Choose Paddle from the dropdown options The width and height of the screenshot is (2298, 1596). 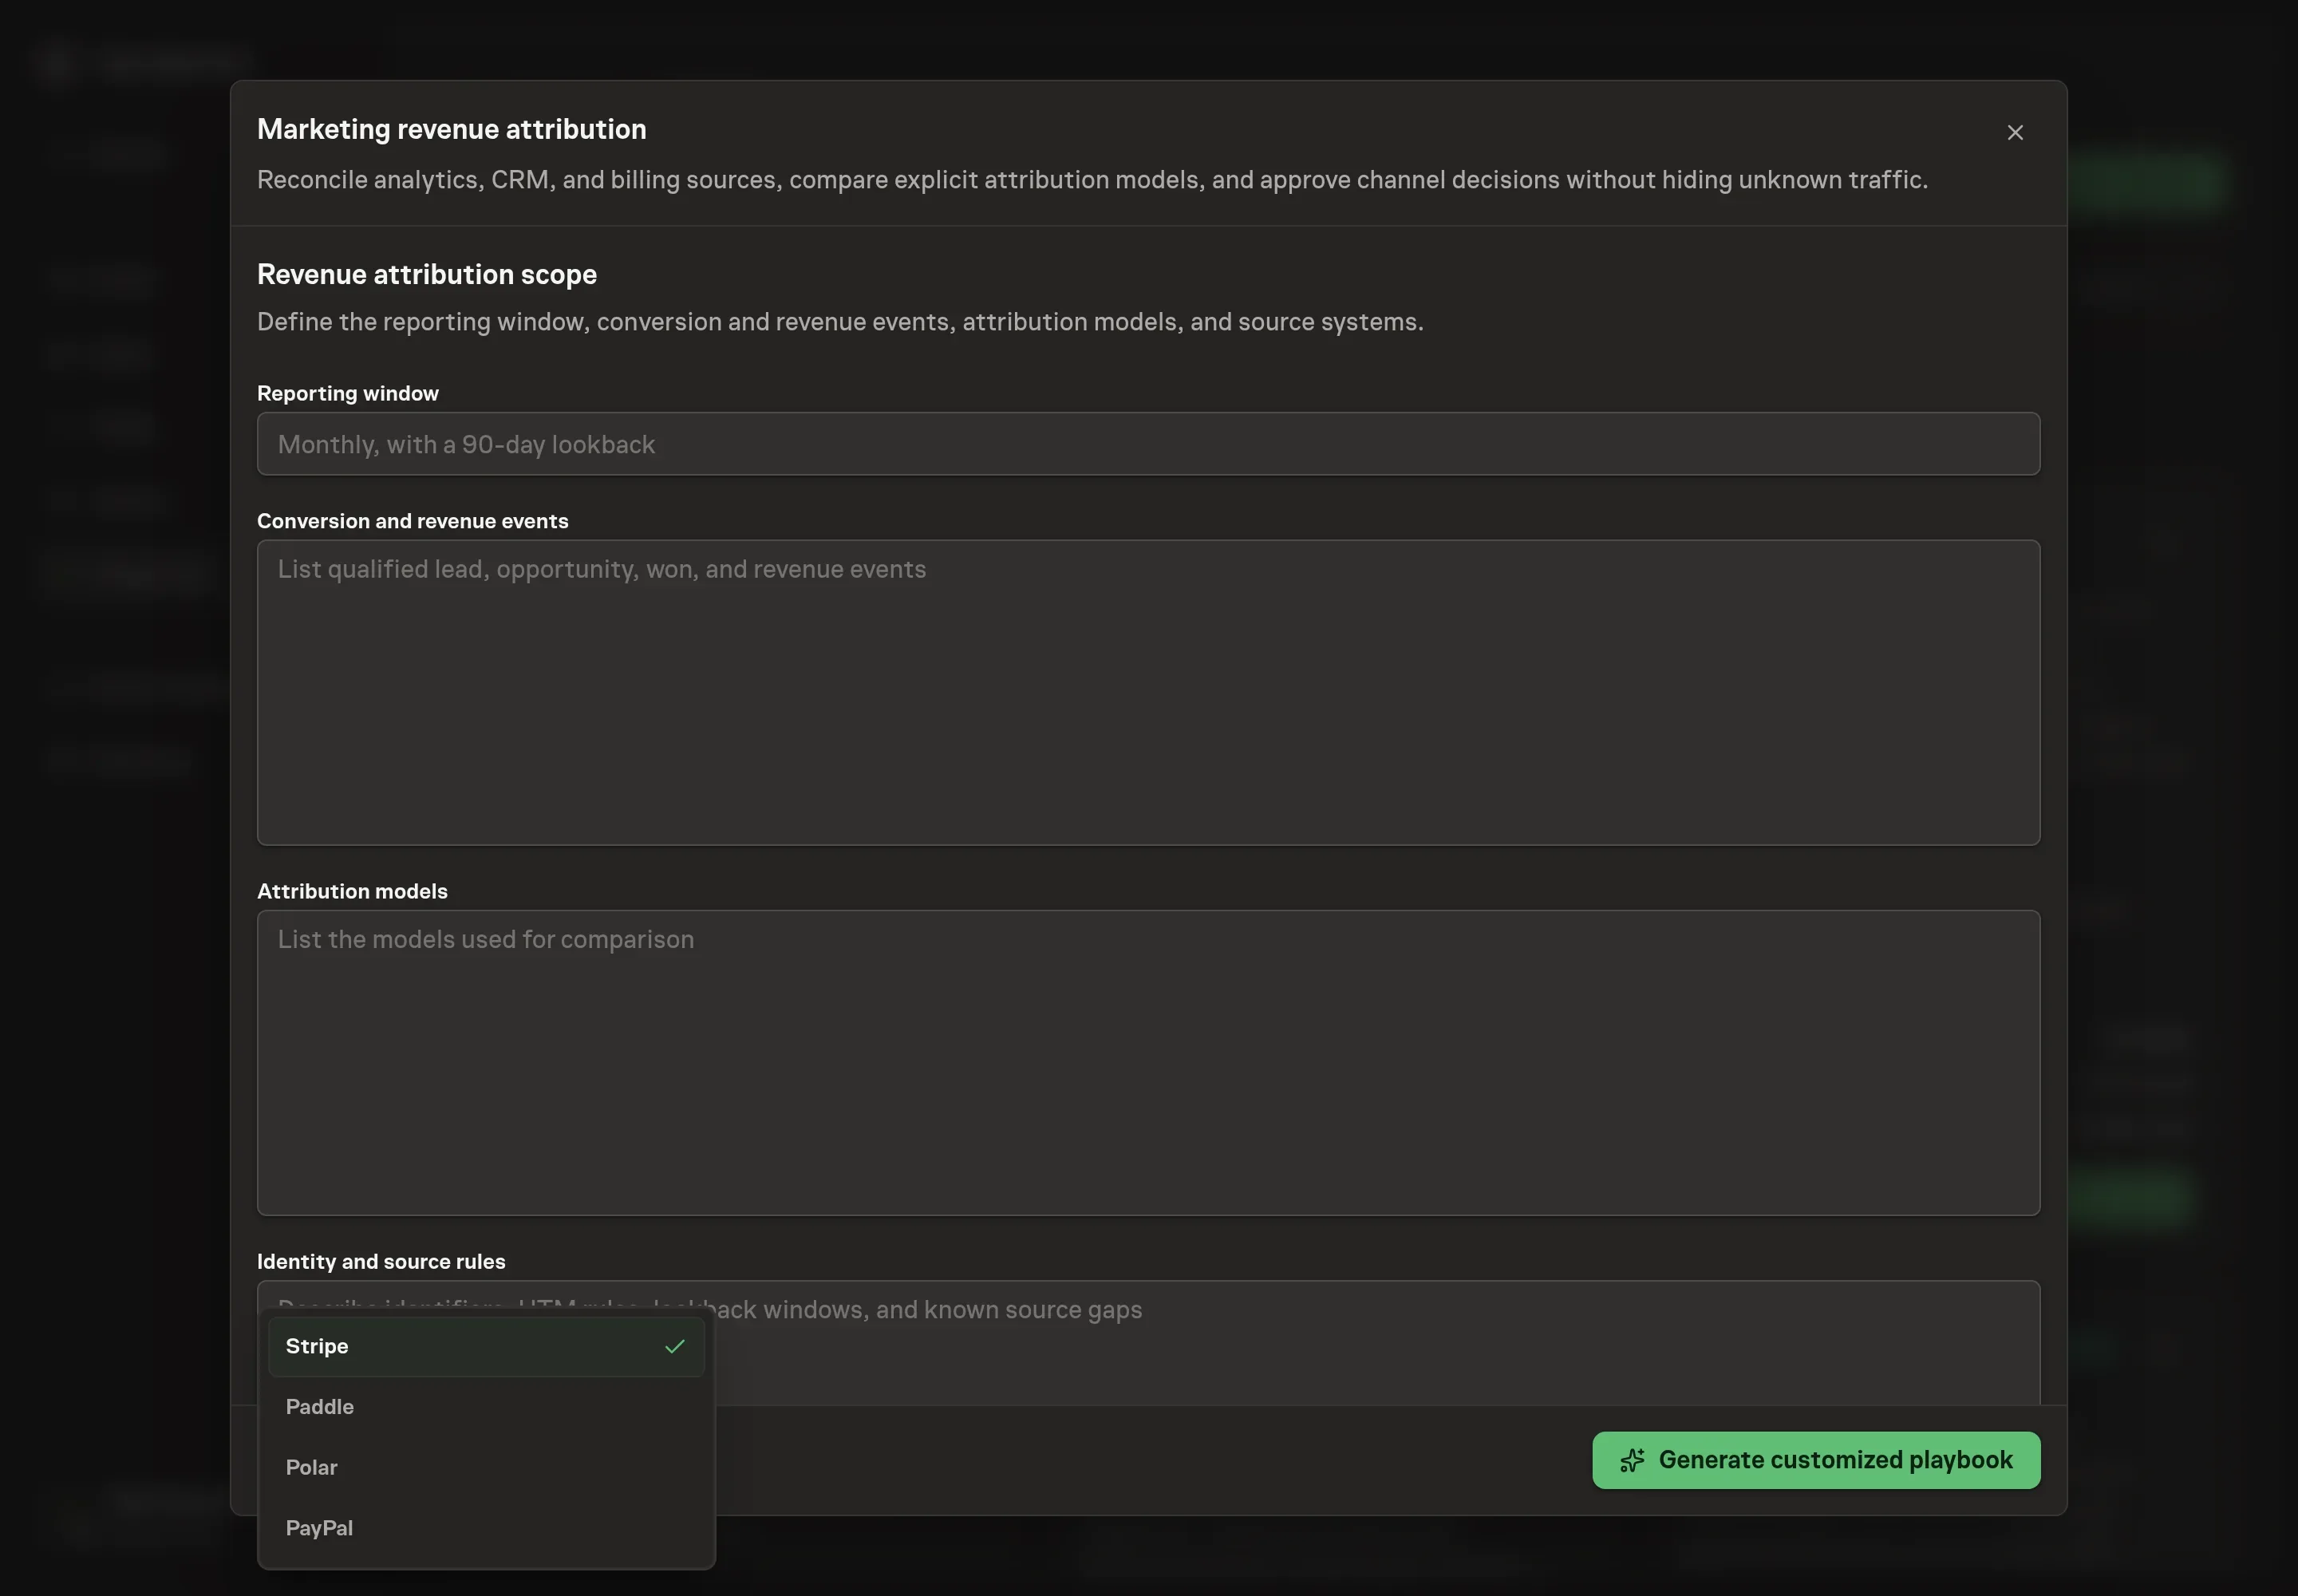486,1406
